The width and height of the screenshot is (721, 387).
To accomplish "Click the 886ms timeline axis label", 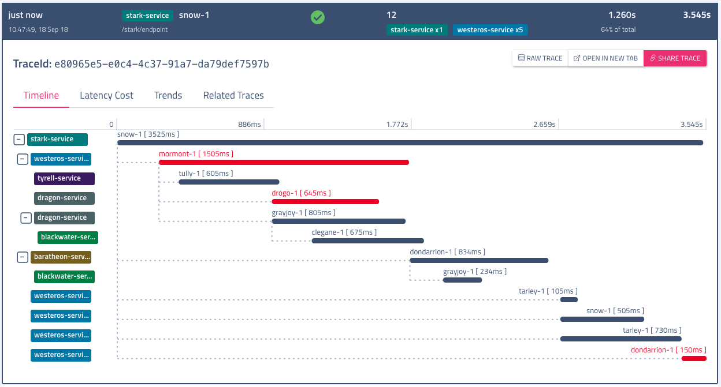I will click(250, 124).
